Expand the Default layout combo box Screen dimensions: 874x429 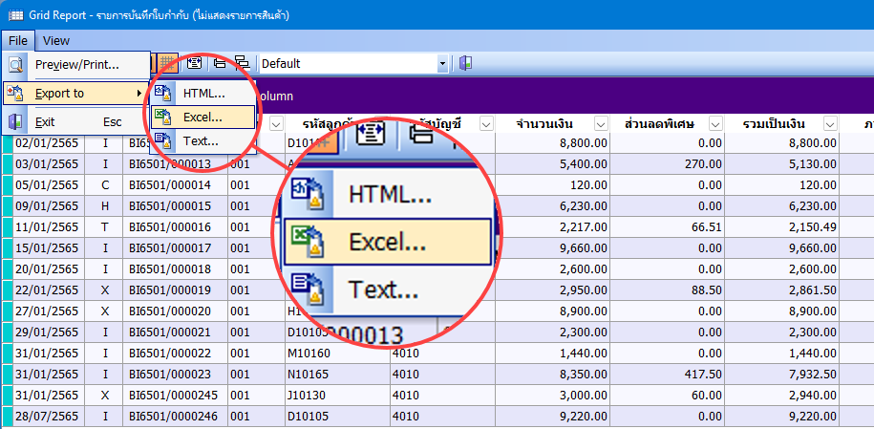coord(442,63)
